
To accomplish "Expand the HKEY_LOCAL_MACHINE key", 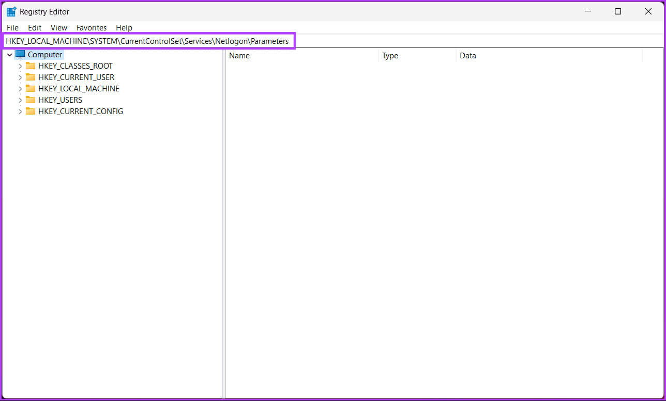I will (x=20, y=89).
